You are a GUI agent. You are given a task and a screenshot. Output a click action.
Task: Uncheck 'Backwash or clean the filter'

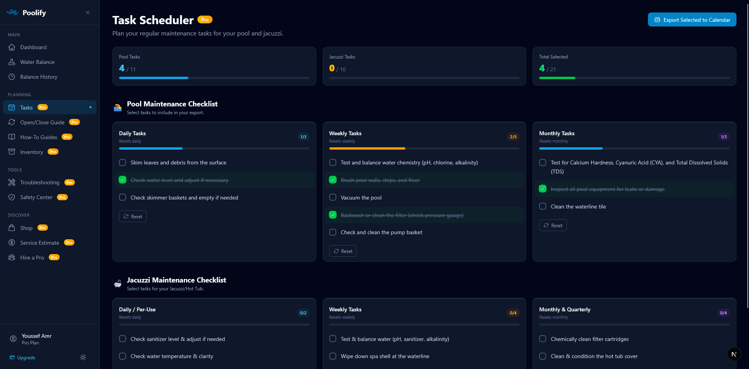click(x=333, y=215)
